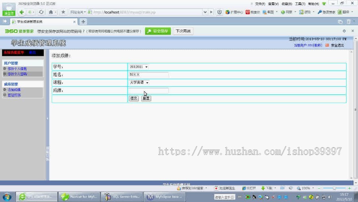Go back with the green back arrow

point(22,12)
